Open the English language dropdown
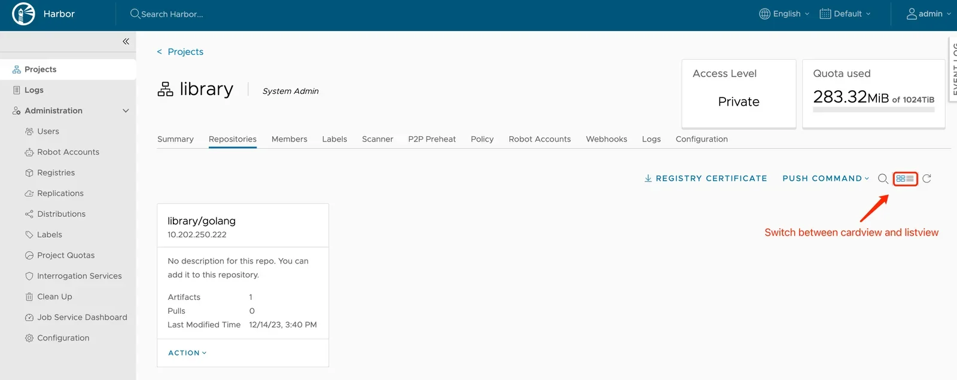The width and height of the screenshot is (957, 380). click(x=784, y=14)
